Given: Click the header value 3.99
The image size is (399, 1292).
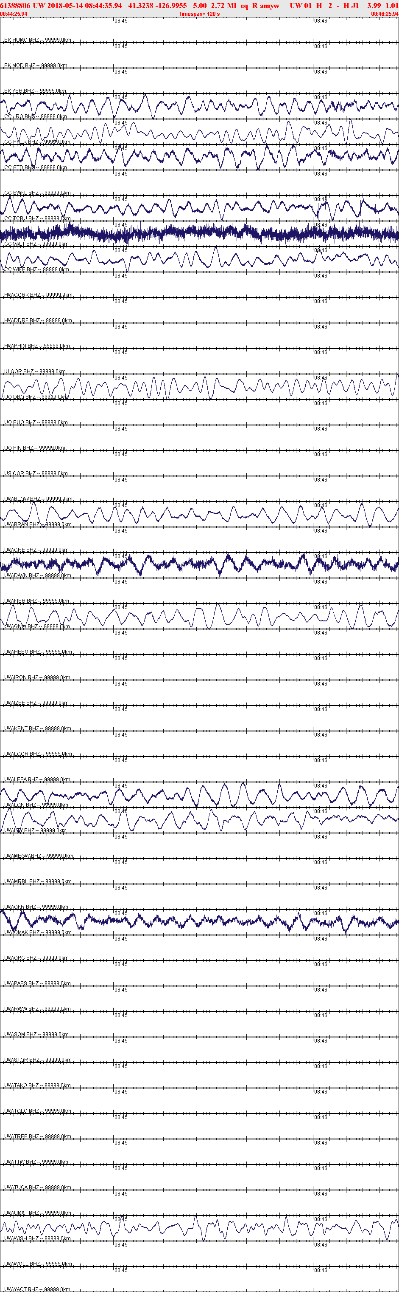Looking at the screenshot, I should click(x=374, y=6).
